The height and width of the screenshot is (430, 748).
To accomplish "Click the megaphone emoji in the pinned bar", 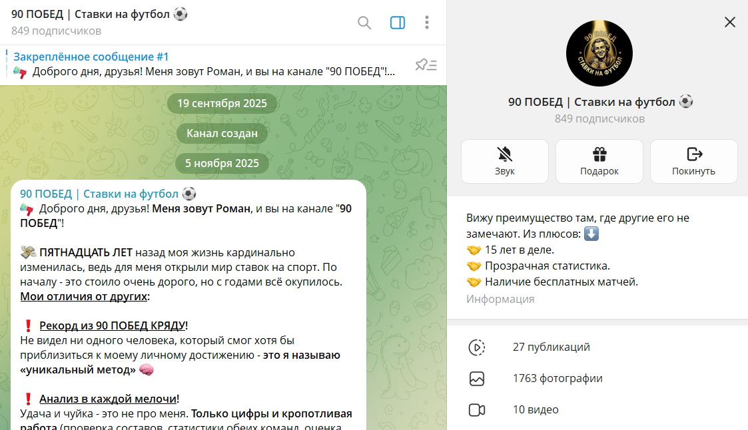I will (20, 73).
